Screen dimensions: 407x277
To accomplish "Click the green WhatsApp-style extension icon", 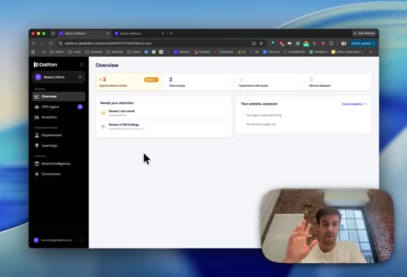I will click(298, 43).
